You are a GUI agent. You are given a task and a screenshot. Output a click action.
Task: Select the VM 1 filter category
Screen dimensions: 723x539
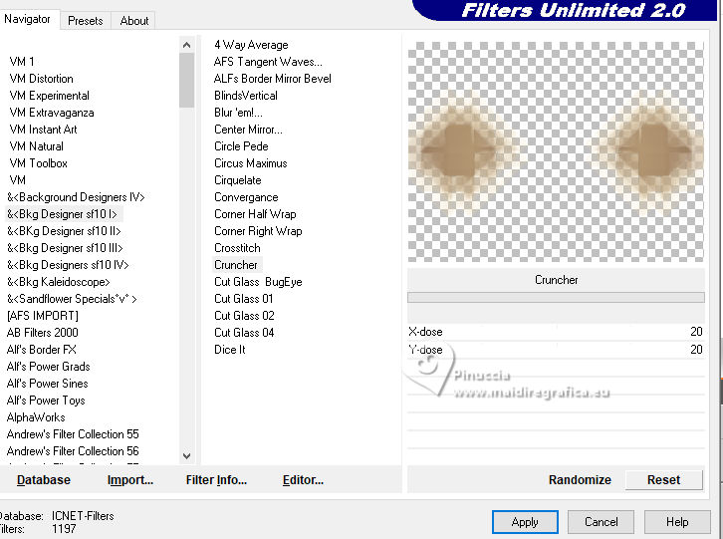point(22,62)
